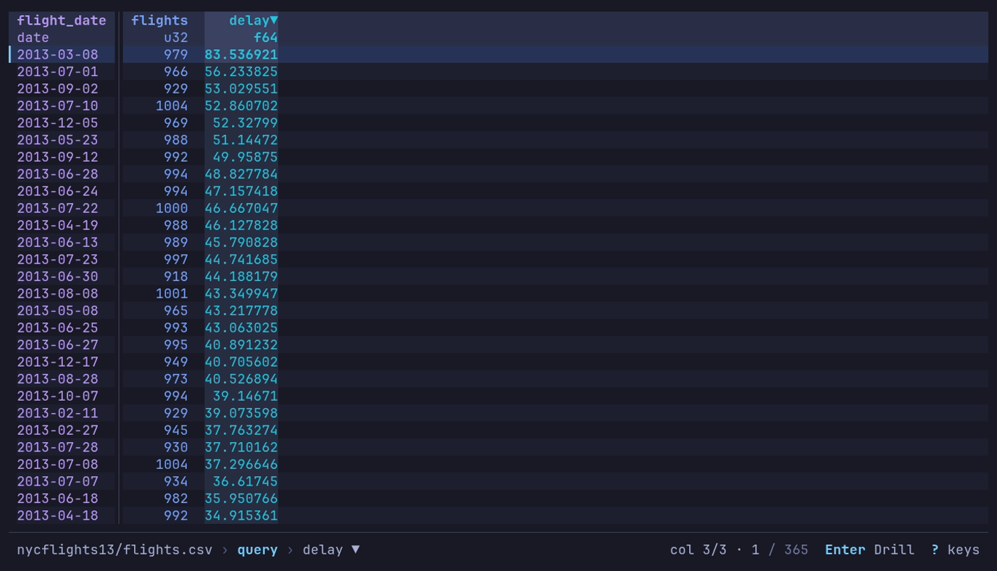Select date cell 2013-08-08
Image resolution: width=997 pixels, height=571 pixels.
57,293
